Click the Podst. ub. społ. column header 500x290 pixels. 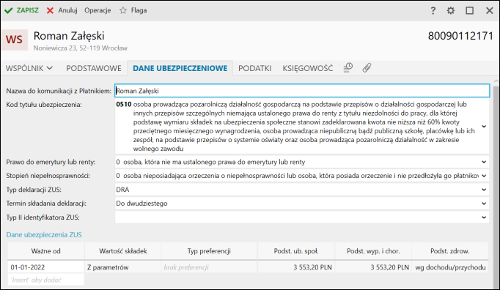[x=296, y=251]
